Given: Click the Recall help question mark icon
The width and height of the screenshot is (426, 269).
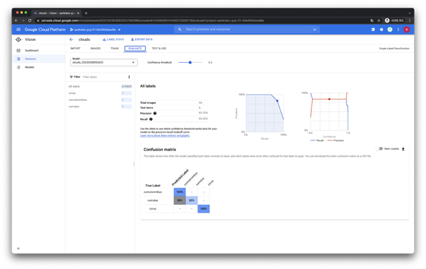Looking at the screenshot, I should pos(151,119).
